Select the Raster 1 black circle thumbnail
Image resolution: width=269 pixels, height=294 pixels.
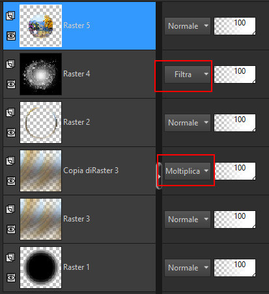coord(40,267)
